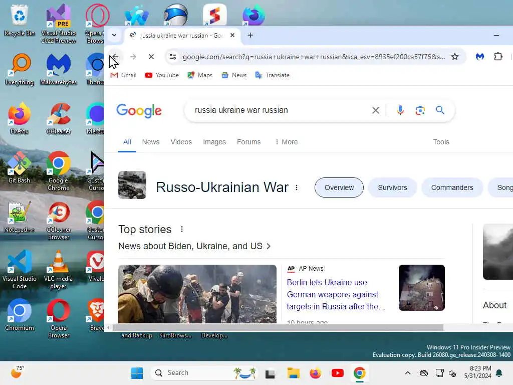Image resolution: width=513 pixels, height=385 pixels.
Task: Open YouTube app in taskbar
Action: (337, 373)
